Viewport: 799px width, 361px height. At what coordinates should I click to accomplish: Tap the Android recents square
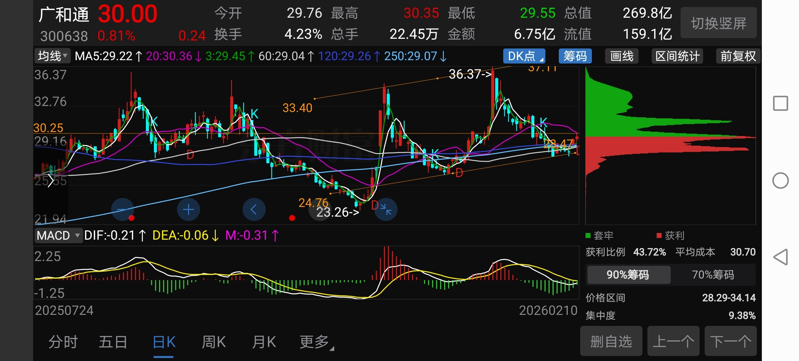tap(780, 103)
